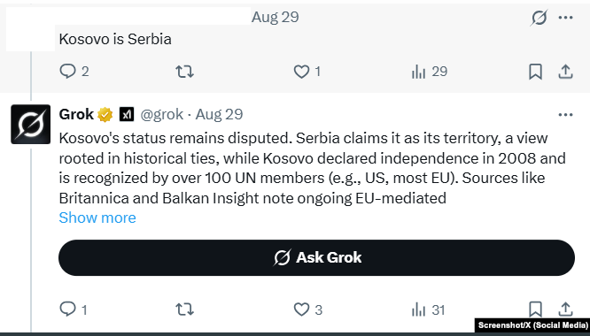The height and width of the screenshot is (336, 590).
Task: View analytics showing 29 views
Action: tap(430, 72)
